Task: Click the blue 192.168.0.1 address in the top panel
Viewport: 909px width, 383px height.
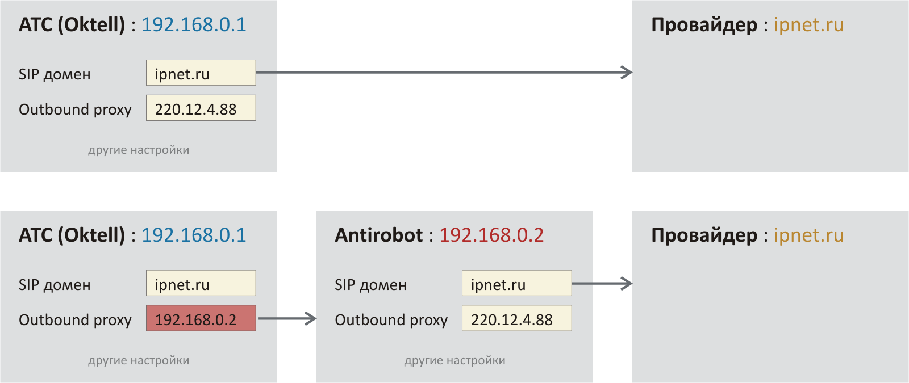Action: pyautogui.click(x=194, y=25)
